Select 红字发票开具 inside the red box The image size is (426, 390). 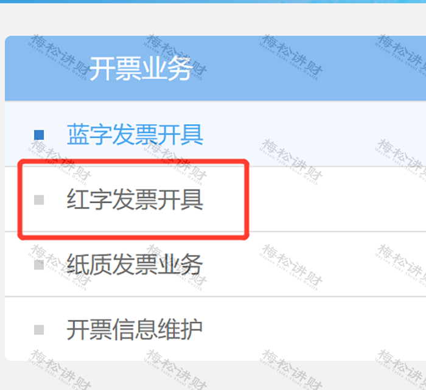point(135,200)
